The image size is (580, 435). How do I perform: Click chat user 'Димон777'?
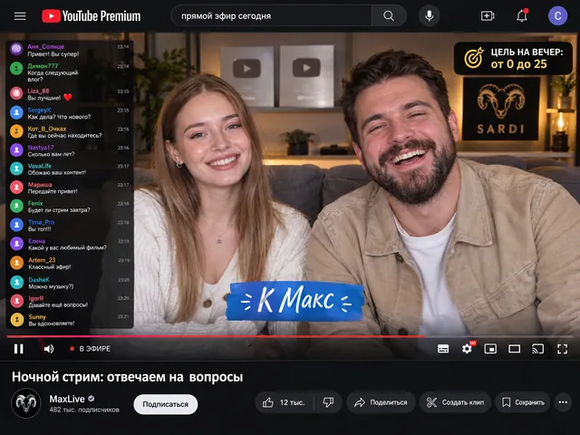point(43,66)
